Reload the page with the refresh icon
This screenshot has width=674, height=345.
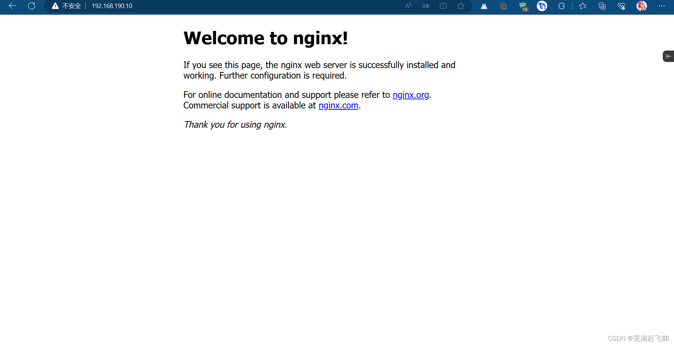pyautogui.click(x=32, y=6)
